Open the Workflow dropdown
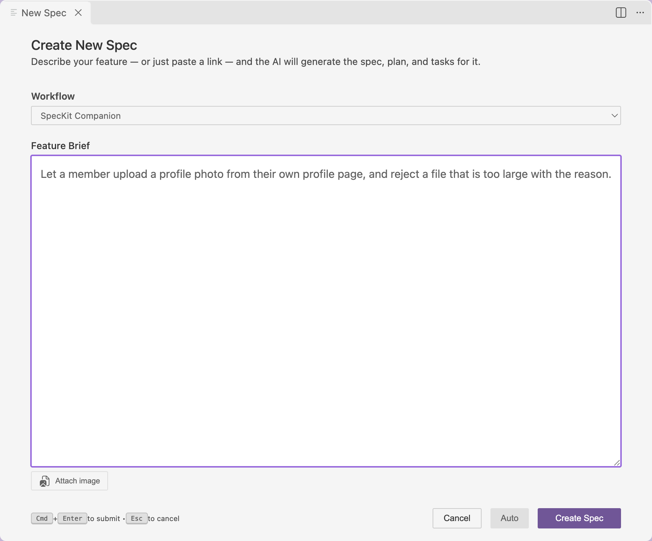This screenshot has width=652, height=541. click(x=326, y=116)
